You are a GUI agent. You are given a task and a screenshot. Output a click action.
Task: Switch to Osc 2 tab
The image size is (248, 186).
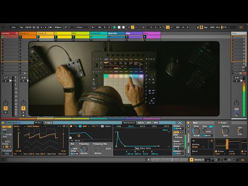point(49,122)
